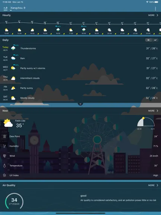Switch Daily view to graph mode
161x215 pixels.
click(x=155, y=40)
